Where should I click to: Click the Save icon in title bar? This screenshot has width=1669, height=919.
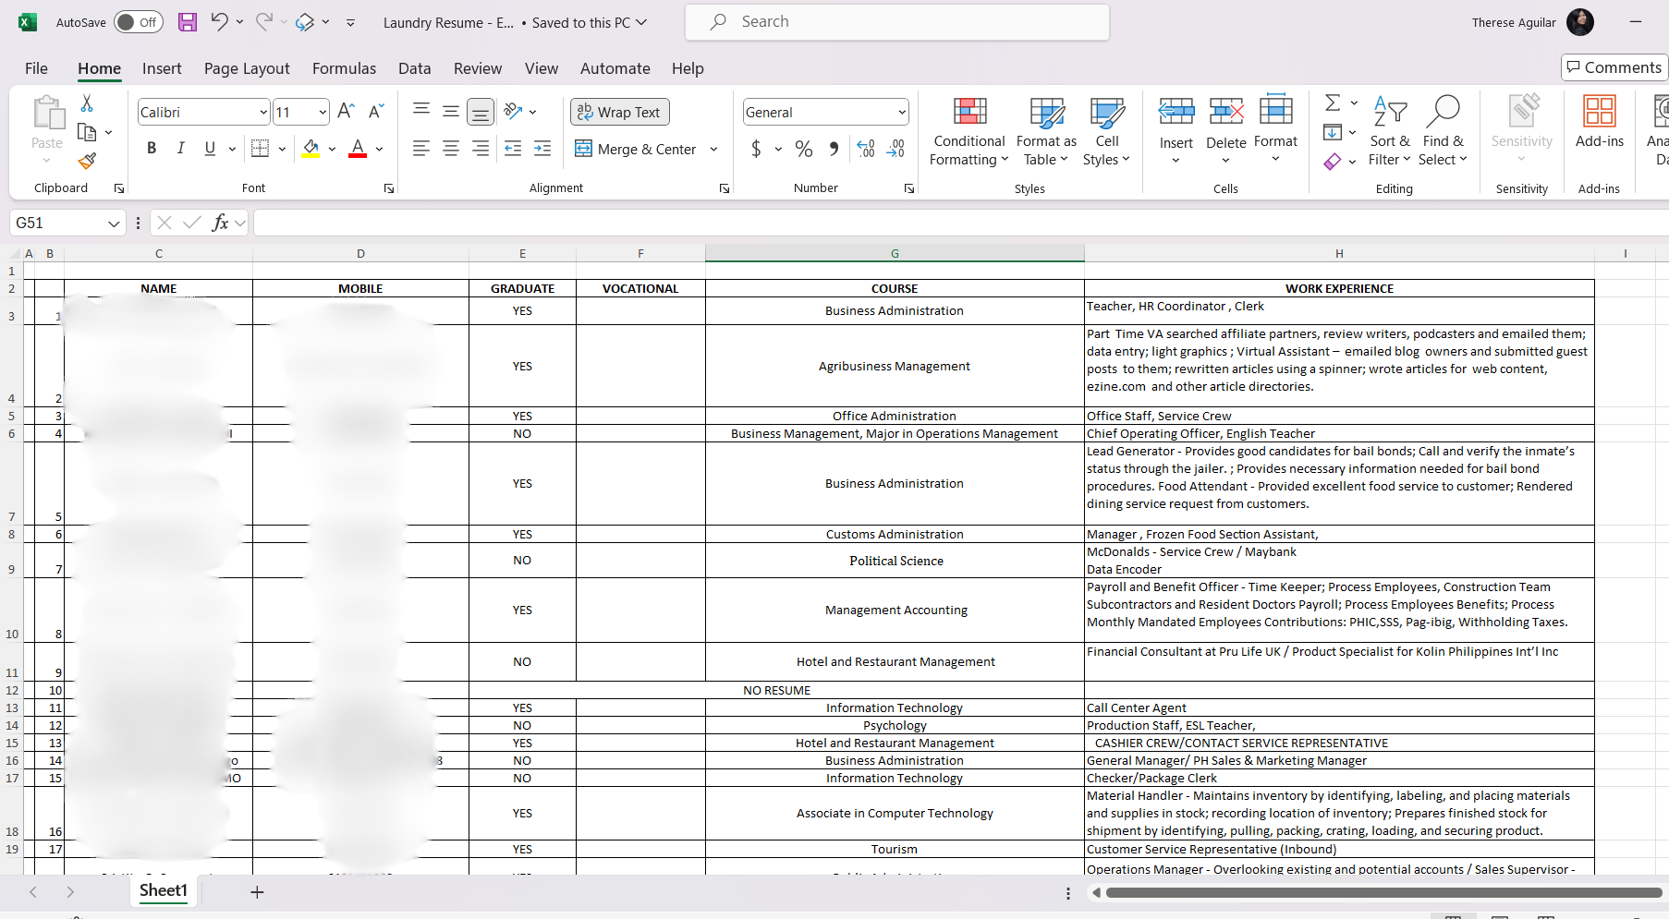(x=188, y=22)
